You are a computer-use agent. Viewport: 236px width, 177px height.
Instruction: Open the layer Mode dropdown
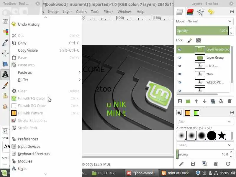[x=210, y=21]
